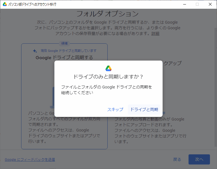
Task: Click the 現在 Google ドライブと同期しています label
Action: pyautogui.click(x=69, y=51)
